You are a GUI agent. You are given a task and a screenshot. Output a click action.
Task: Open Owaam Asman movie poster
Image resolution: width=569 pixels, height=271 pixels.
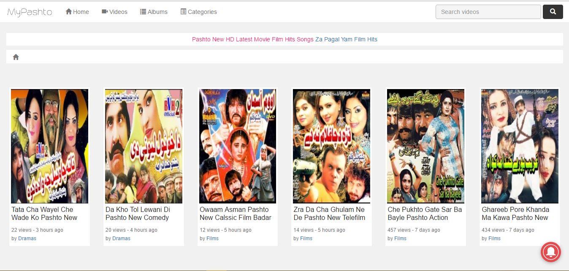238,146
